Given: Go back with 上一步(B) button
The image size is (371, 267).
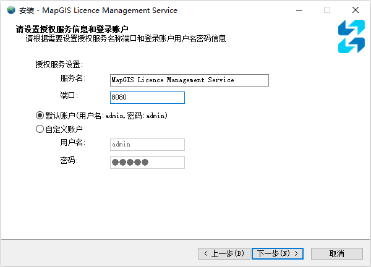Looking at the screenshot, I should click(x=224, y=253).
